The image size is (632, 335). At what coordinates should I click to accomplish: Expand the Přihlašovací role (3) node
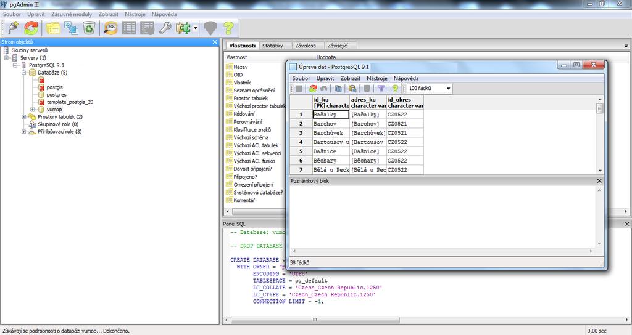point(24,132)
